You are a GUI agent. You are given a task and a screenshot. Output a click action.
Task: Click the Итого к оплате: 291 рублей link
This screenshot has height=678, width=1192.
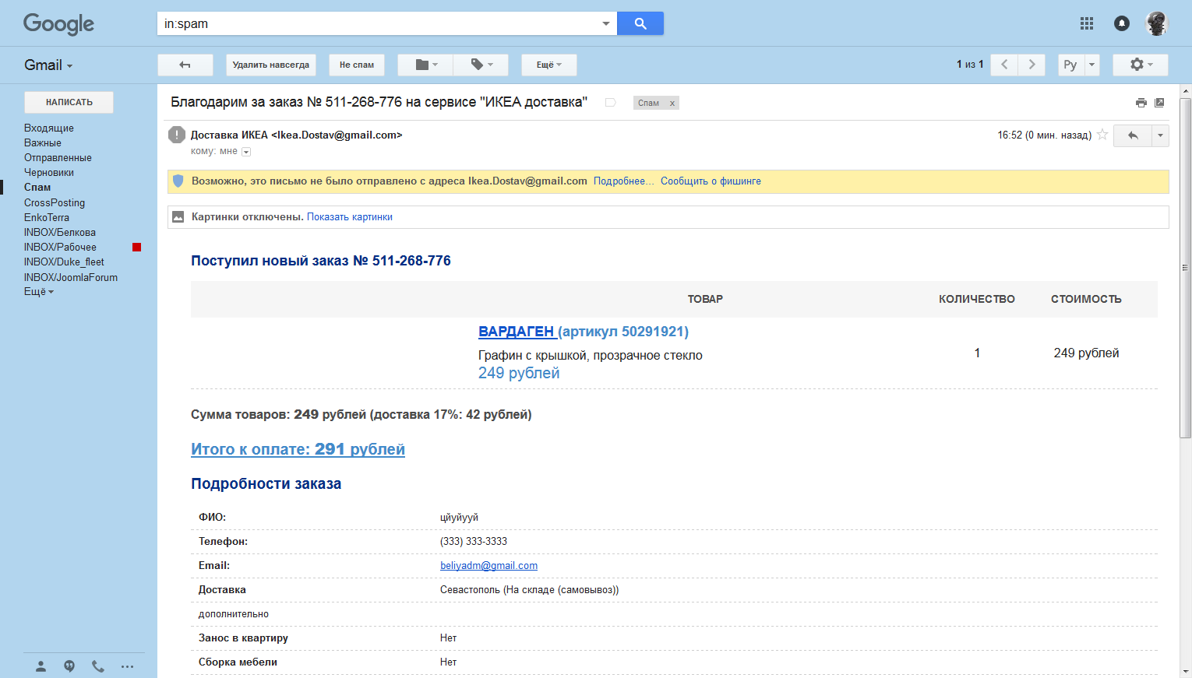point(298,449)
